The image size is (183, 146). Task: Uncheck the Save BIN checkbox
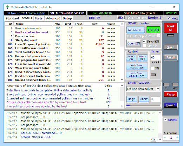pos(144,41)
